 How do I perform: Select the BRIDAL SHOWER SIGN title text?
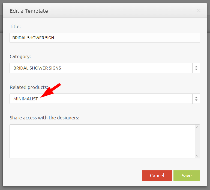(x=33, y=38)
